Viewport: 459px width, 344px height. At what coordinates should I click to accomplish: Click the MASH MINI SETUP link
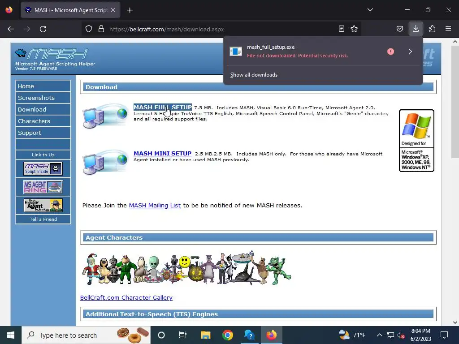pos(162,154)
